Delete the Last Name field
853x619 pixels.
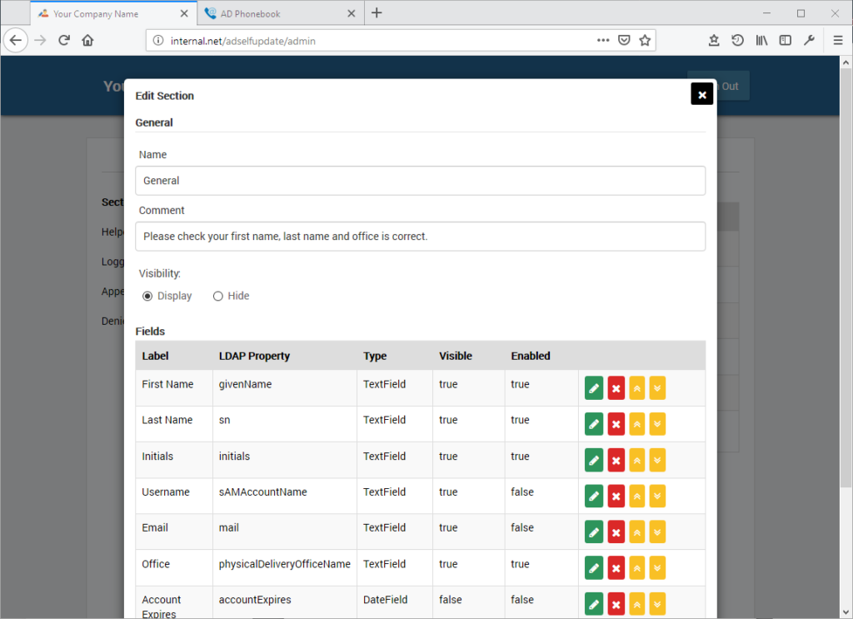[x=616, y=424]
